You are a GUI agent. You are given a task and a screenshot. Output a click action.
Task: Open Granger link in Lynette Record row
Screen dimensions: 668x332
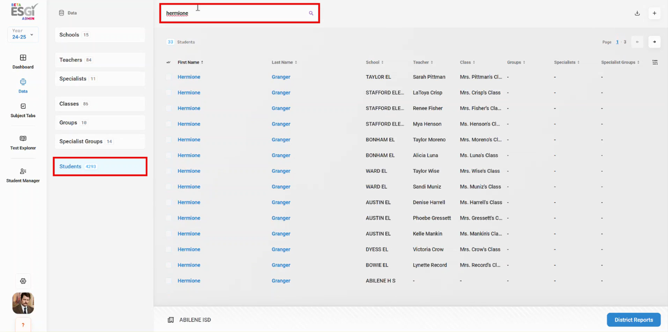(x=281, y=265)
